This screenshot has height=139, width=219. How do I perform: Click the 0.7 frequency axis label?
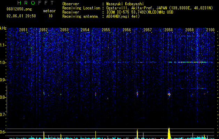point(3,115)
